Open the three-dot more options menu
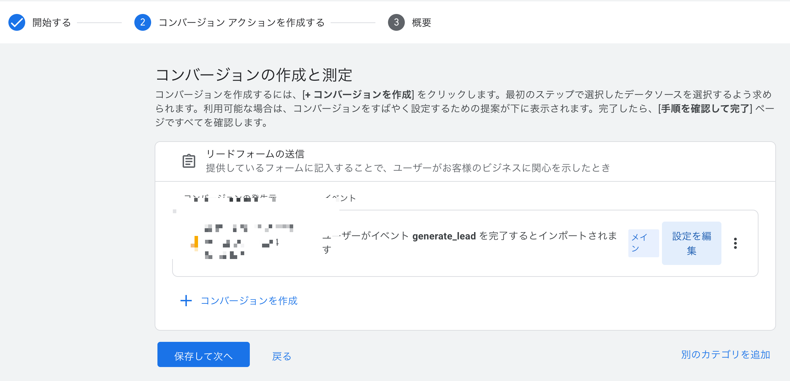Image resolution: width=790 pixels, height=381 pixels. pos(735,243)
